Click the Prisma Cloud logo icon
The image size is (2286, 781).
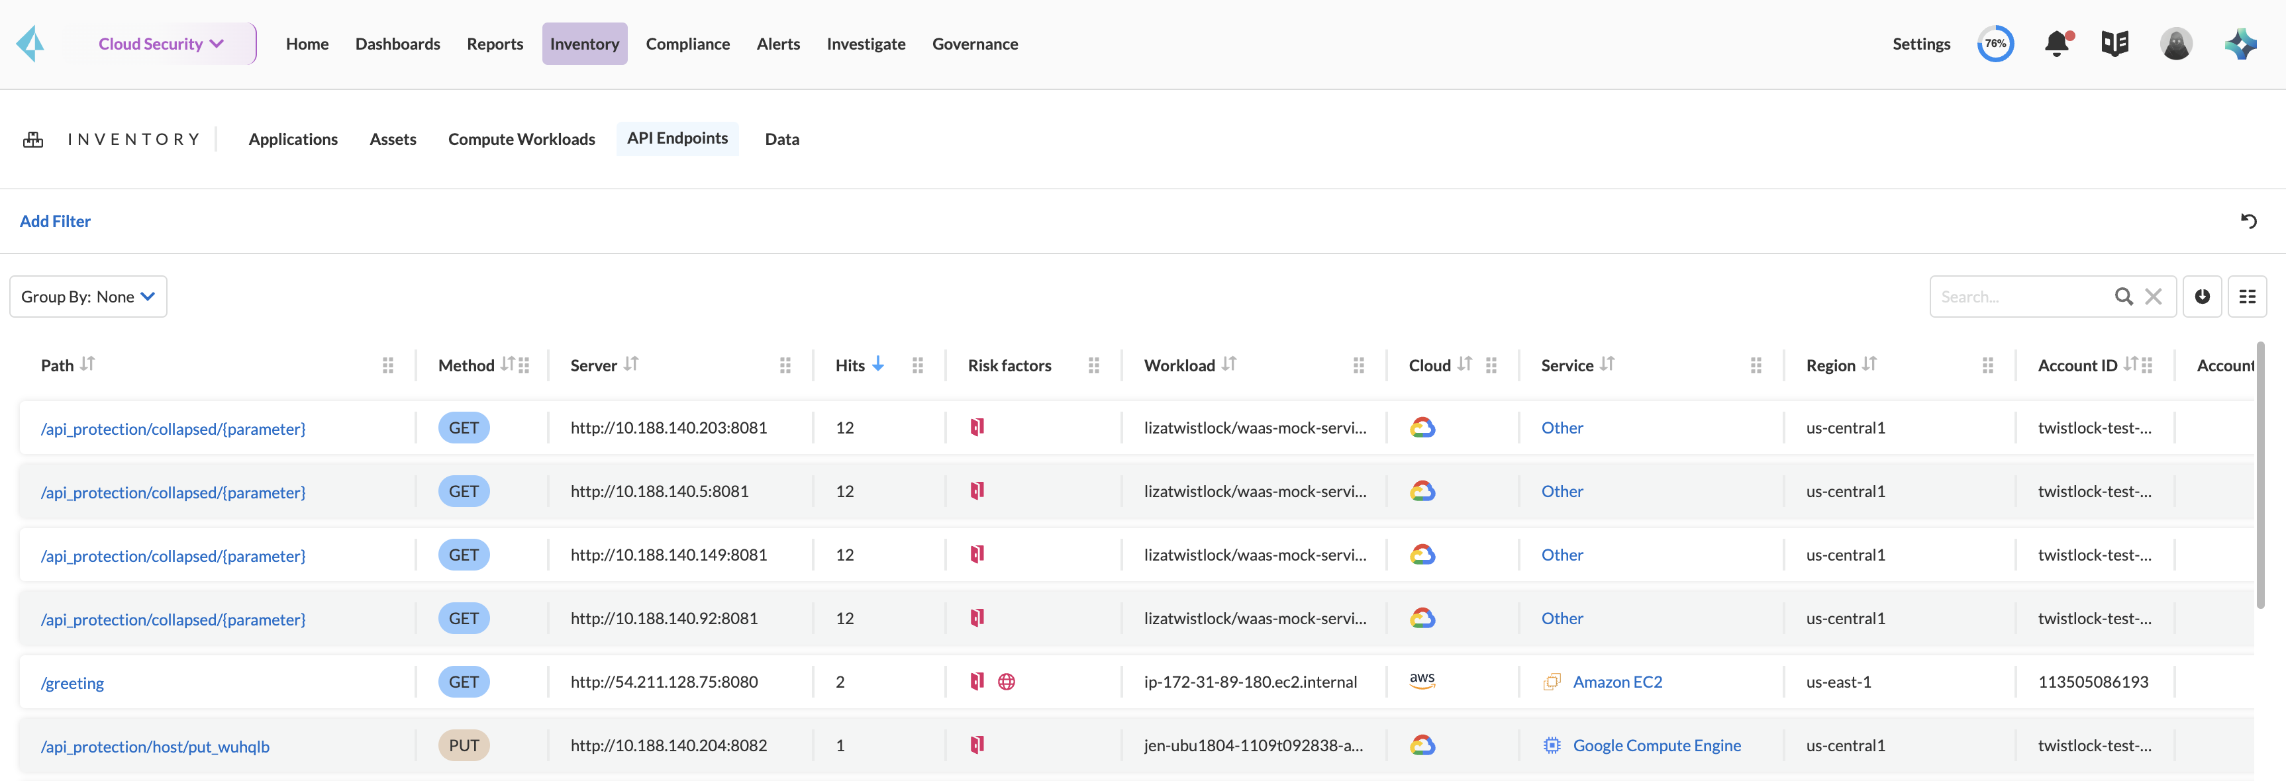click(31, 44)
